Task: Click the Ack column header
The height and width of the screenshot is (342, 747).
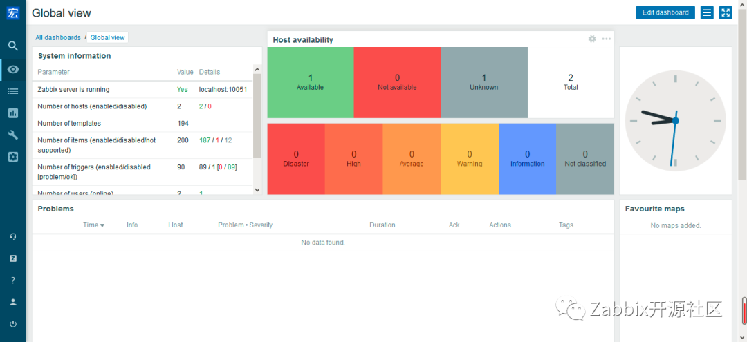Action: (x=454, y=225)
